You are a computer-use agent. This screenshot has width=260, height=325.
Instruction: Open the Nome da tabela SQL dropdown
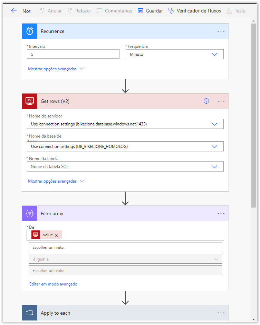[125, 167]
